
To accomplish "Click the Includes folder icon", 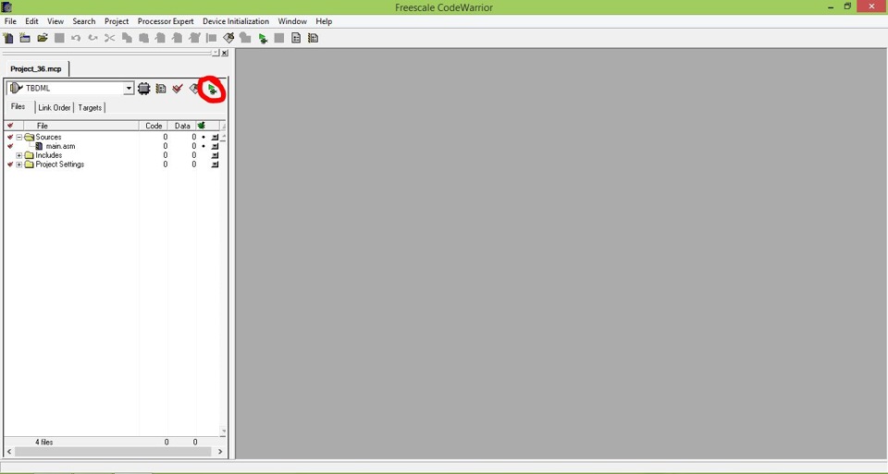I will point(30,155).
